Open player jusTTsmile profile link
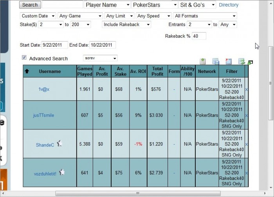This screenshot has height=197, width=274. [43, 116]
